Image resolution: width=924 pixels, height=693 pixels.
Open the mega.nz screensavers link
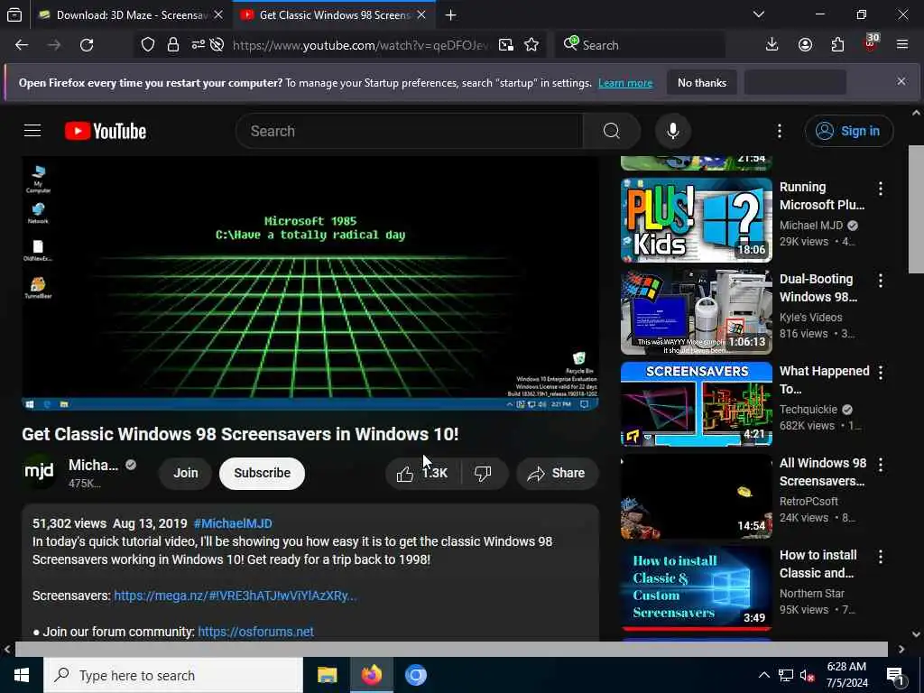(x=236, y=596)
